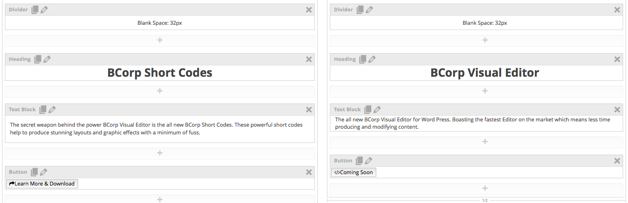Remove the left column Text Block
The image size is (628, 203).
(309, 110)
